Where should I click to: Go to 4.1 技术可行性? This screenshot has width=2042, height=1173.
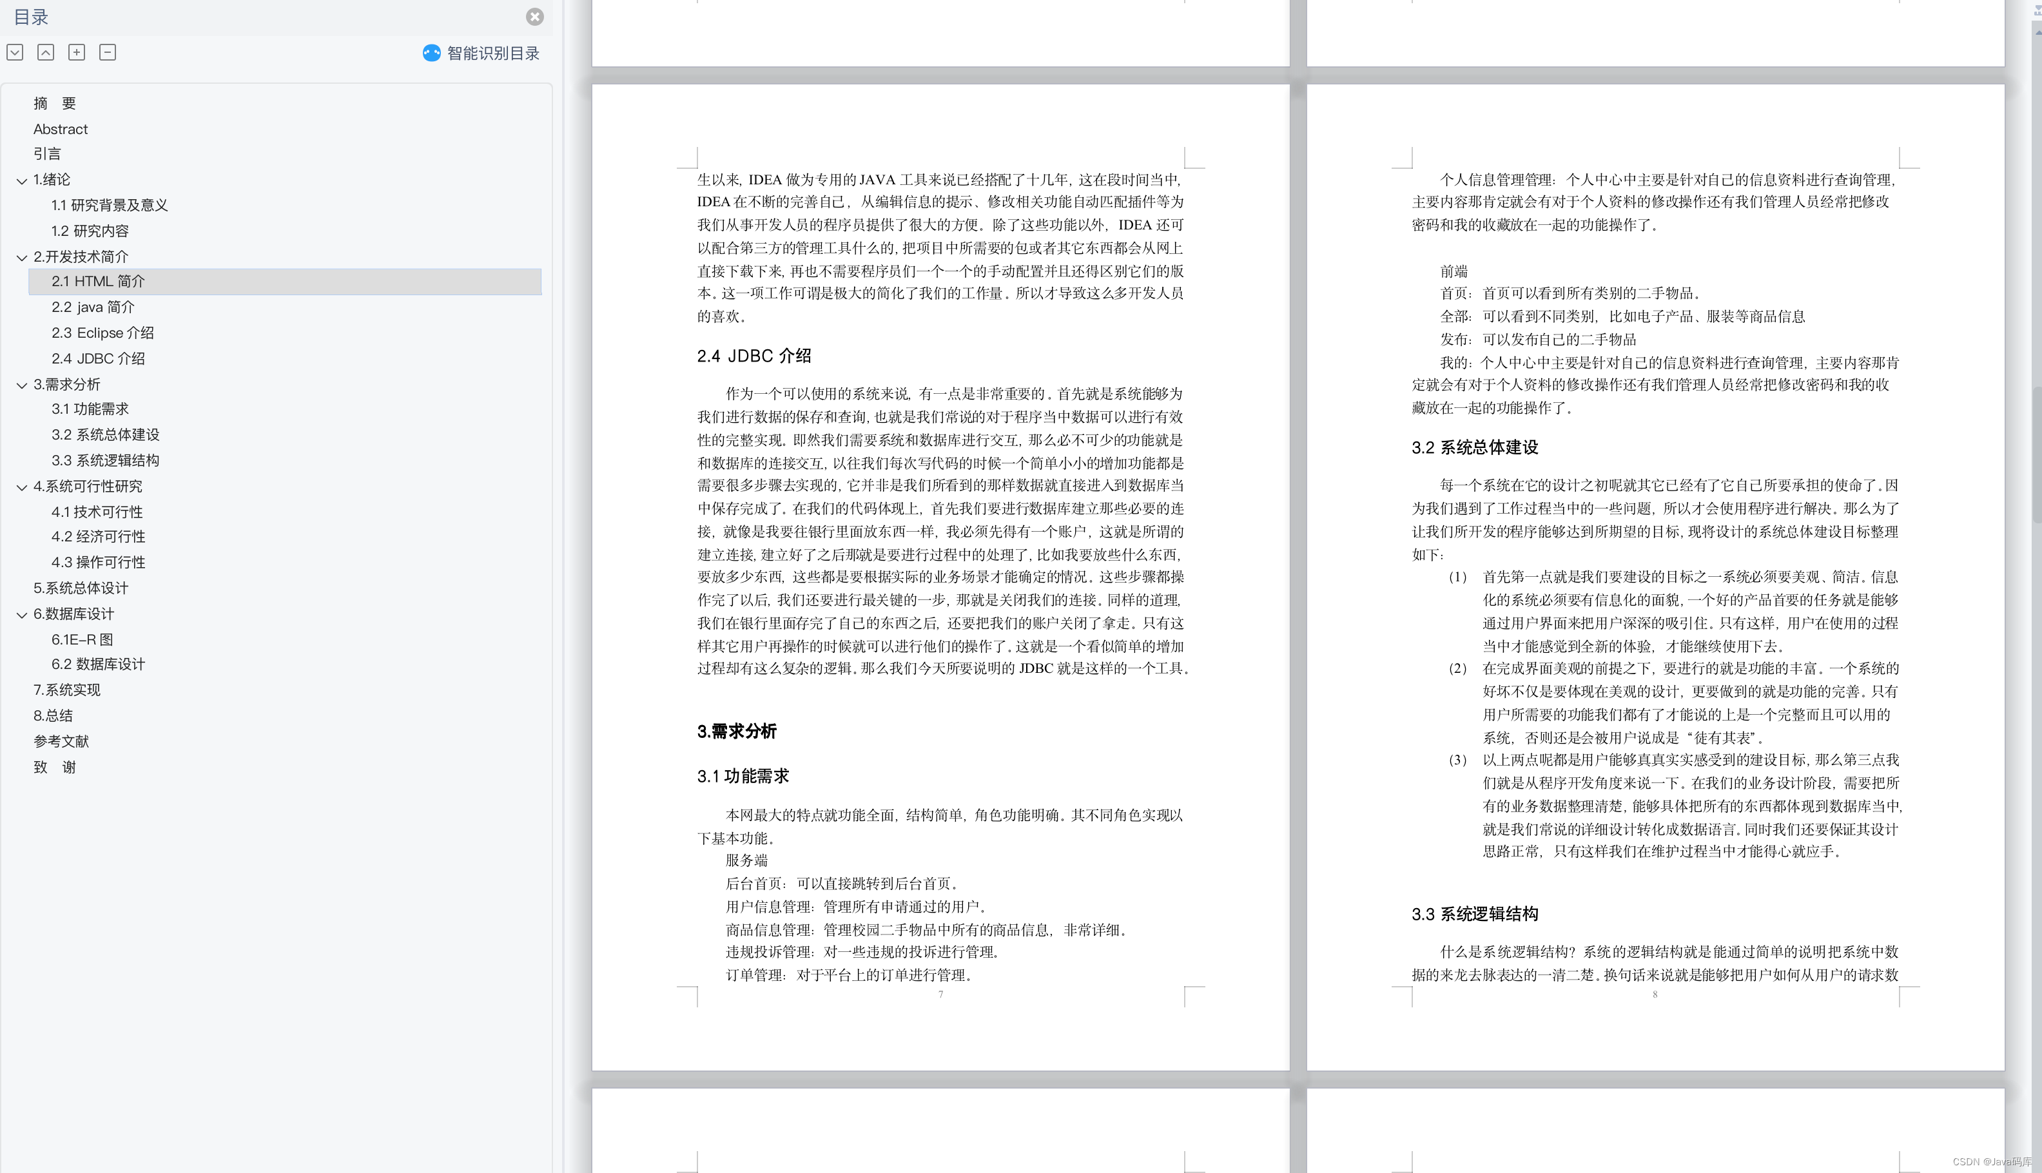point(97,512)
